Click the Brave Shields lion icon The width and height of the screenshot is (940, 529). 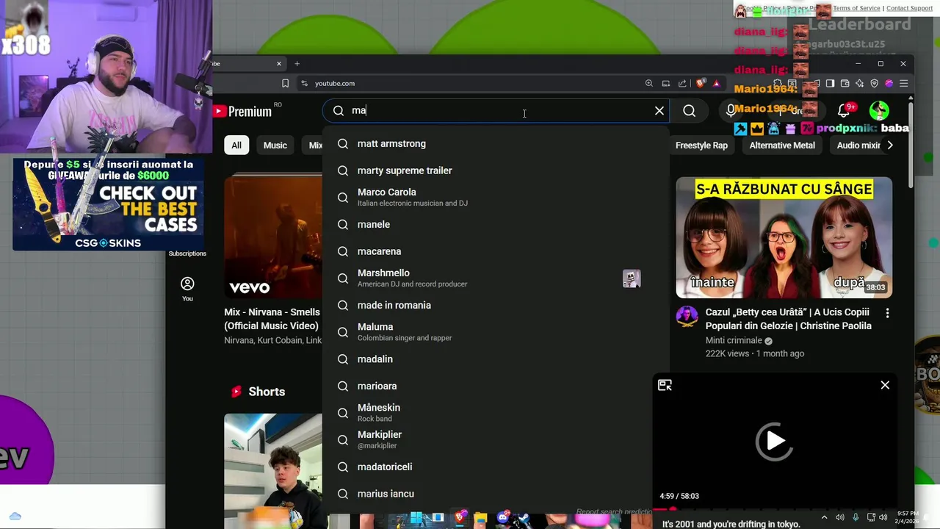(x=700, y=84)
